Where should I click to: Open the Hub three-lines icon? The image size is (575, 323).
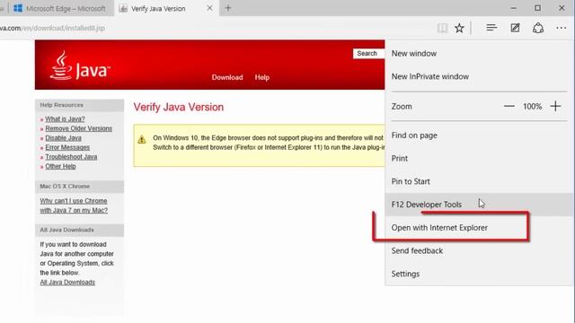491,28
